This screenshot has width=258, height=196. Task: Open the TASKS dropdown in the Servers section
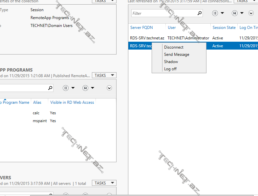104,183
